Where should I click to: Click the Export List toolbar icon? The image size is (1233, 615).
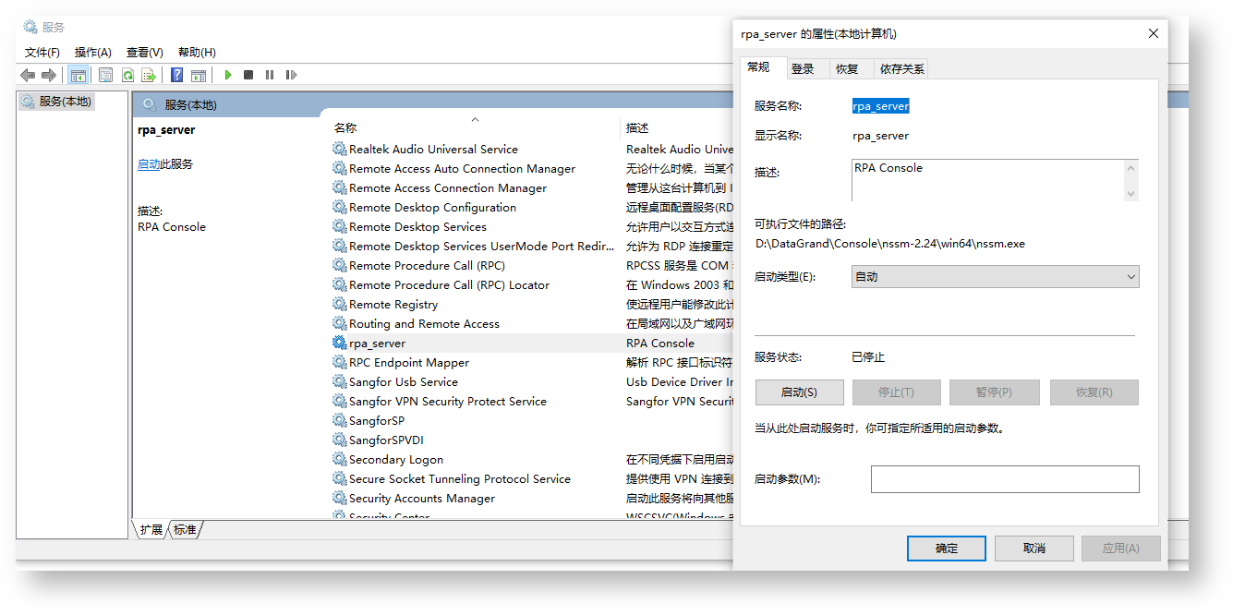pyautogui.click(x=148, y=75)
